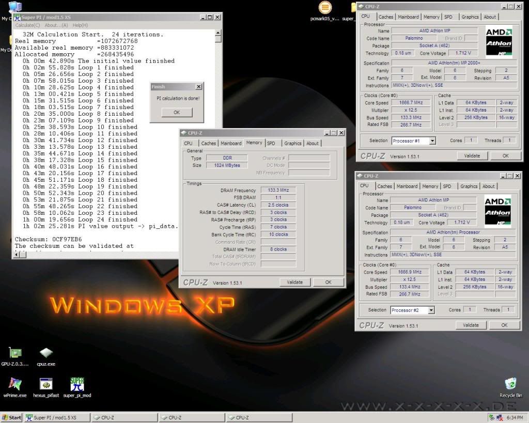Screen dimensions: 529x423
Task: Close the Finish dialog with X
Action: (x=199, y=87)
